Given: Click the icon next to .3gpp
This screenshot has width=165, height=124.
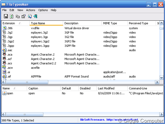Looking at the screenshot, I should [4, 46].
